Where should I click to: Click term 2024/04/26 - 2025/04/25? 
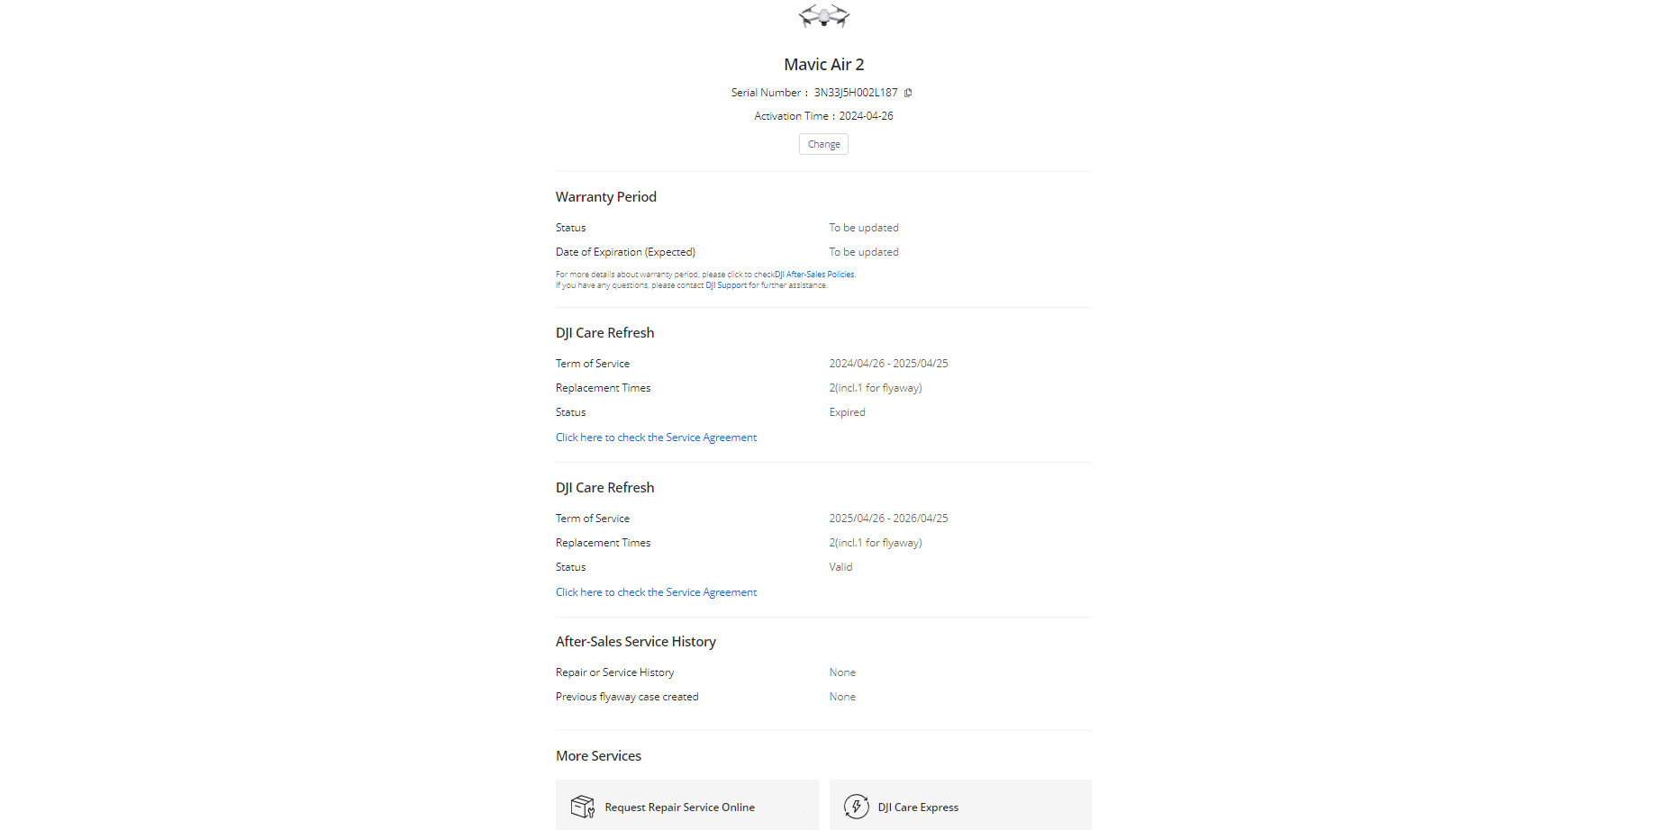click(x=888, y=364)
